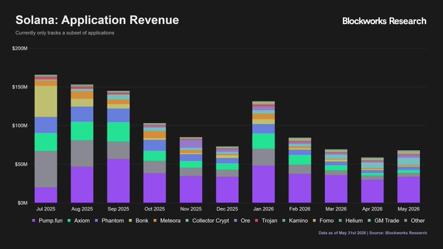The height and width of the screenshot is (249, 443).
Task: Toggle the Other legend label
Action: click(x=418, y=220)
